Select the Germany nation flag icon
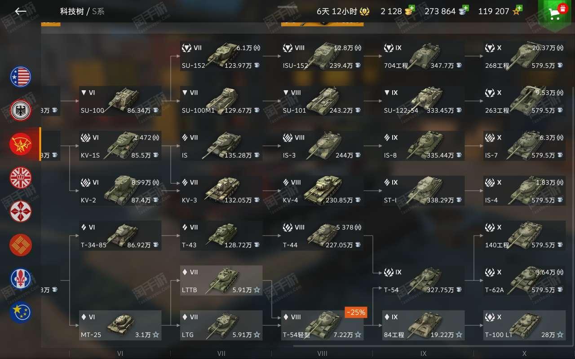The height and width of the screenshot is (359, 575). click(x=21, y=110)
